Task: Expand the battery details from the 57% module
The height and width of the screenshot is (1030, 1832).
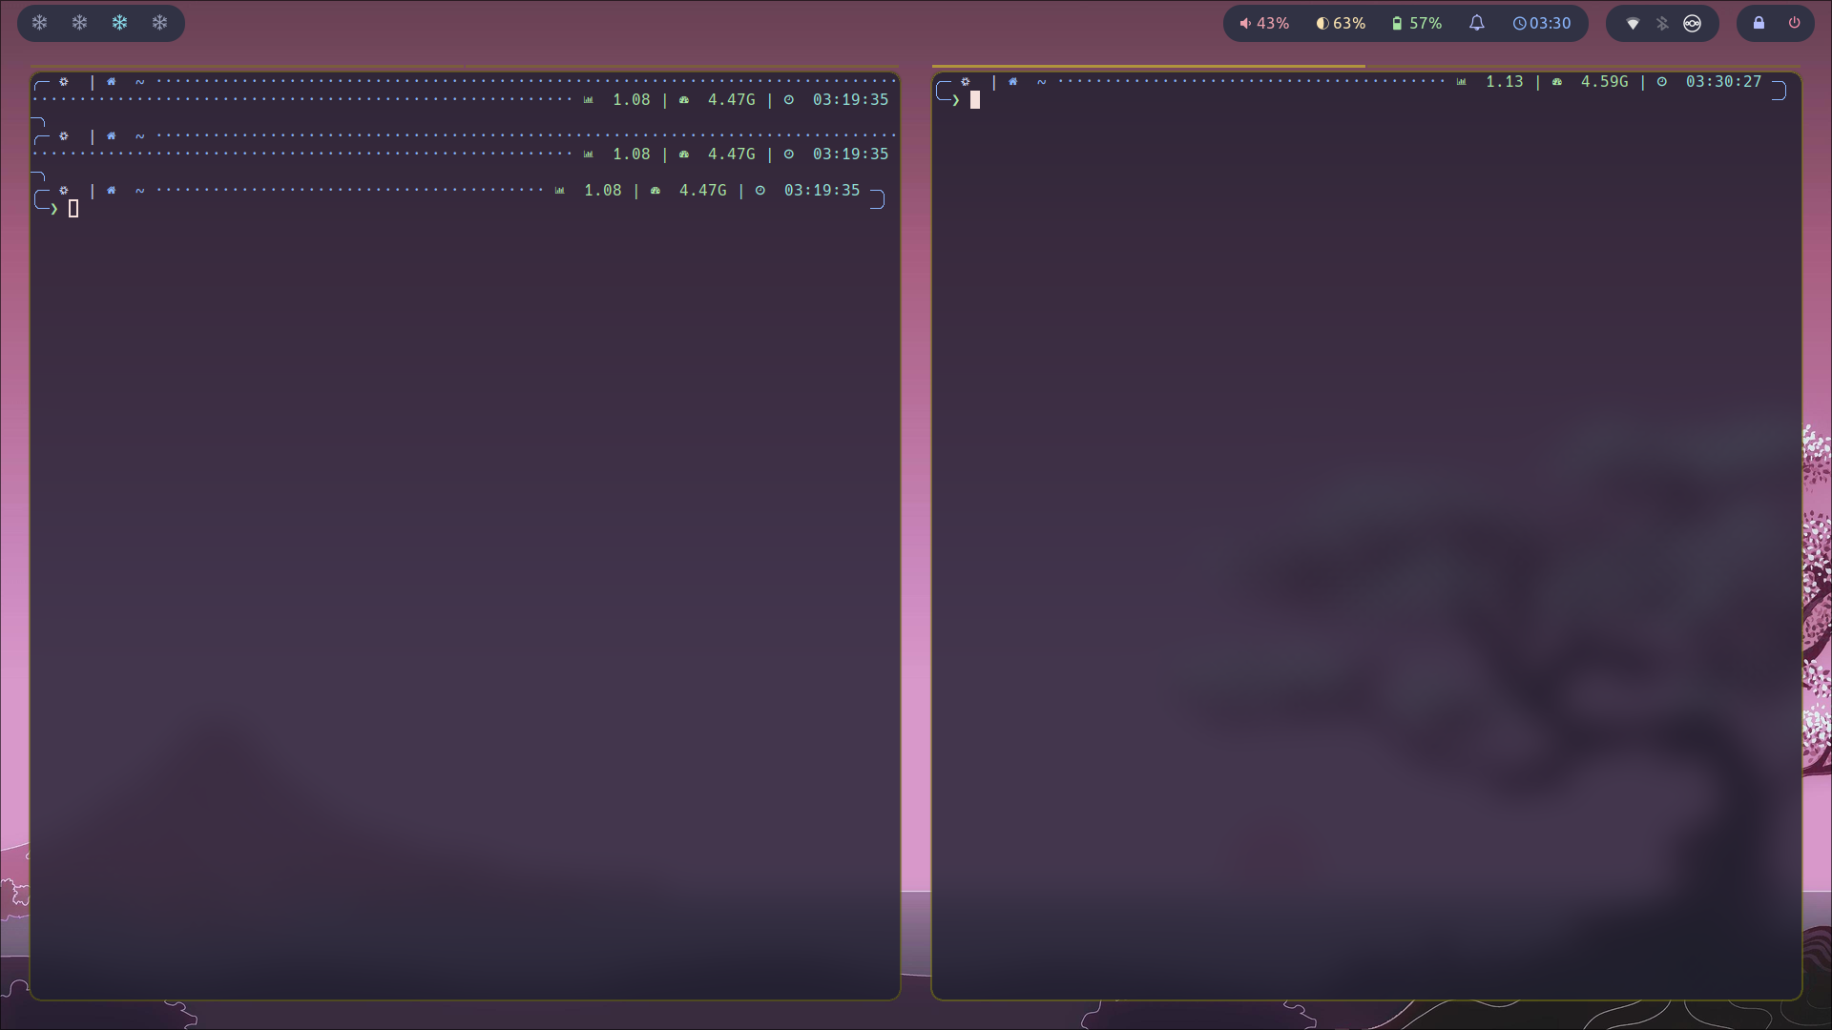Action: click(x=1415, y=22)
